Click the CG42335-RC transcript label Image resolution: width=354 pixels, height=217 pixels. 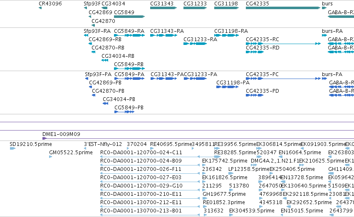pos(262,39)
